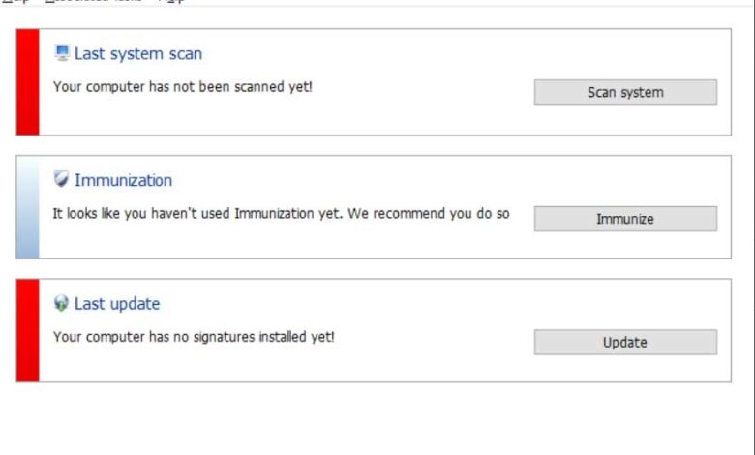Viewport: 755px width, 455px height.
Task: Click the red status bar of Last update
Action: (x=27, y=330)
